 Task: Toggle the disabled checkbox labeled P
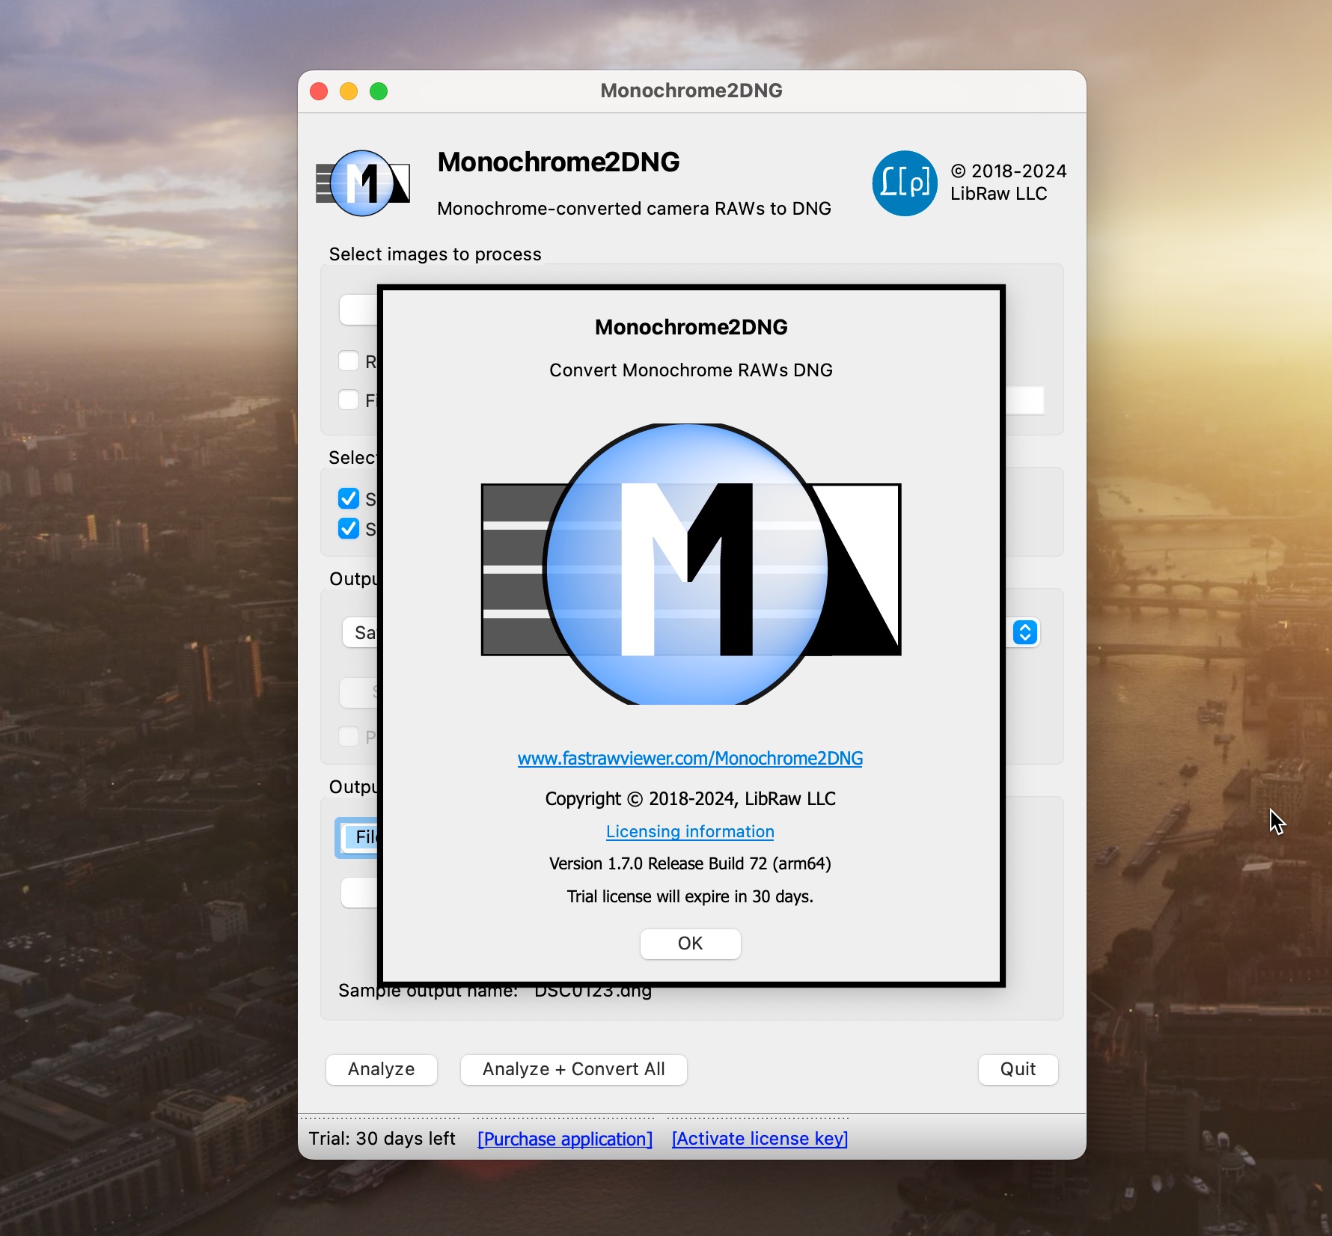(x=349, y=736)
